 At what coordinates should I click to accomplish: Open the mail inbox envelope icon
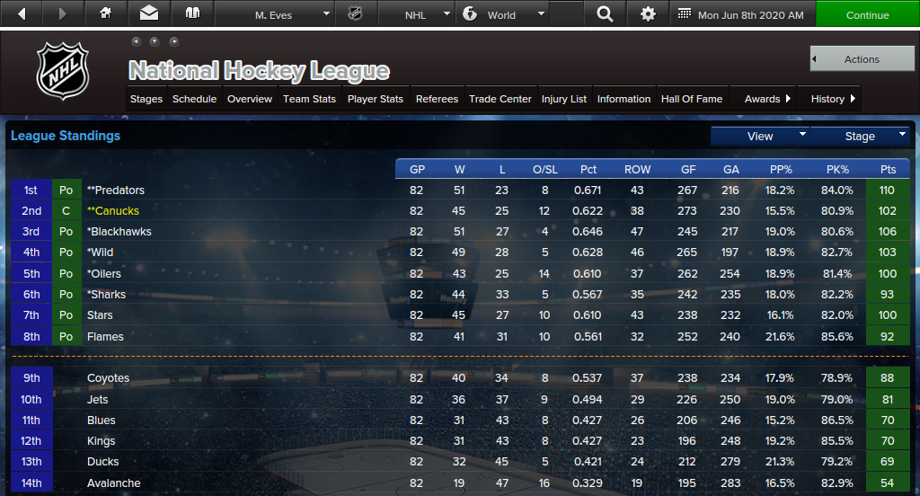(x=149, y=13)
